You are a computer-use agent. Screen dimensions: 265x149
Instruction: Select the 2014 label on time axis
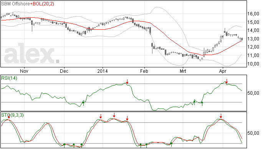pos(103,71)
